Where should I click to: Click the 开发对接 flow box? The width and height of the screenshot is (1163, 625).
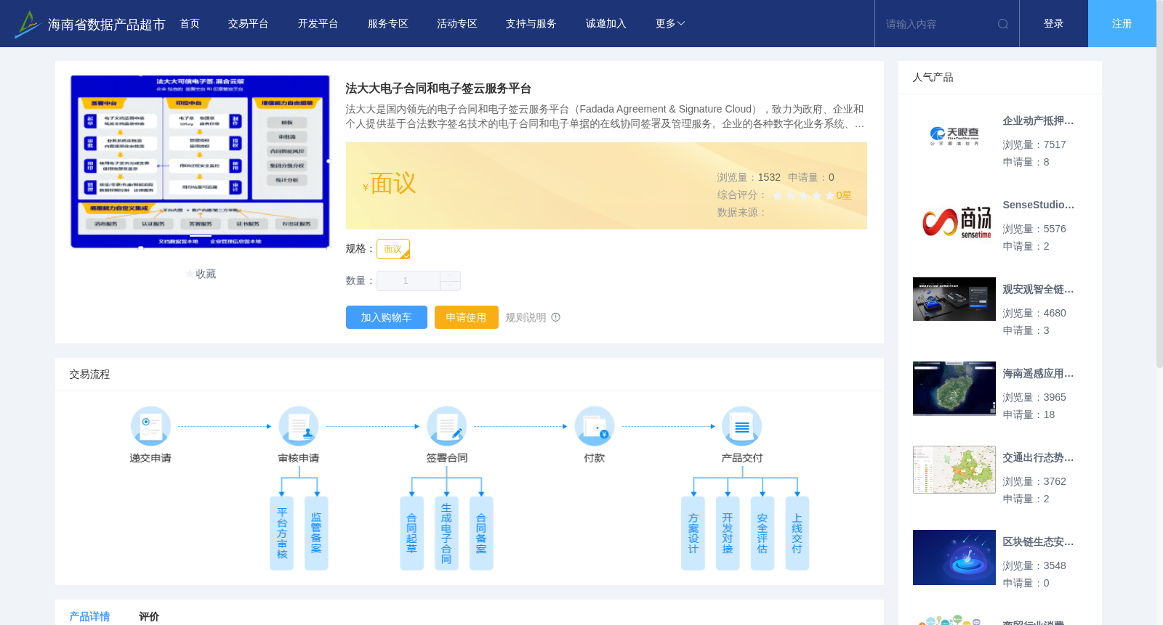pyautogui.click(x=728, y=533)
